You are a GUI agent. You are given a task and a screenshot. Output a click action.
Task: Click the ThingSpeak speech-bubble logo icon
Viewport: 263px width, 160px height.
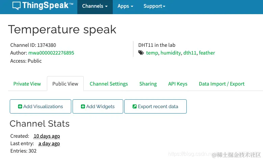(17, 6)
